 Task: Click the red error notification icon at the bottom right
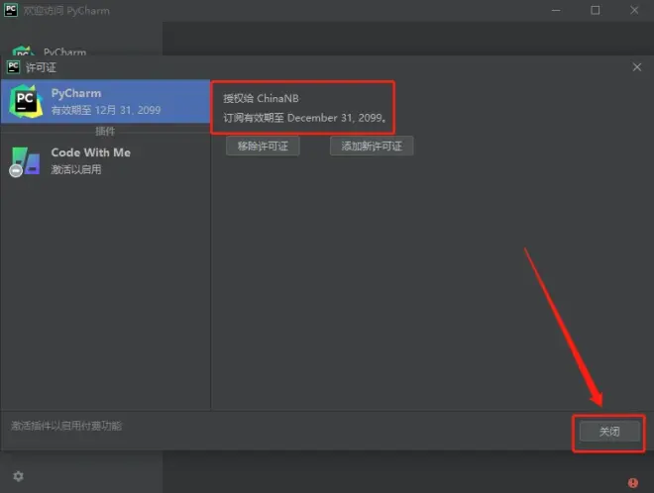[633, 482]
